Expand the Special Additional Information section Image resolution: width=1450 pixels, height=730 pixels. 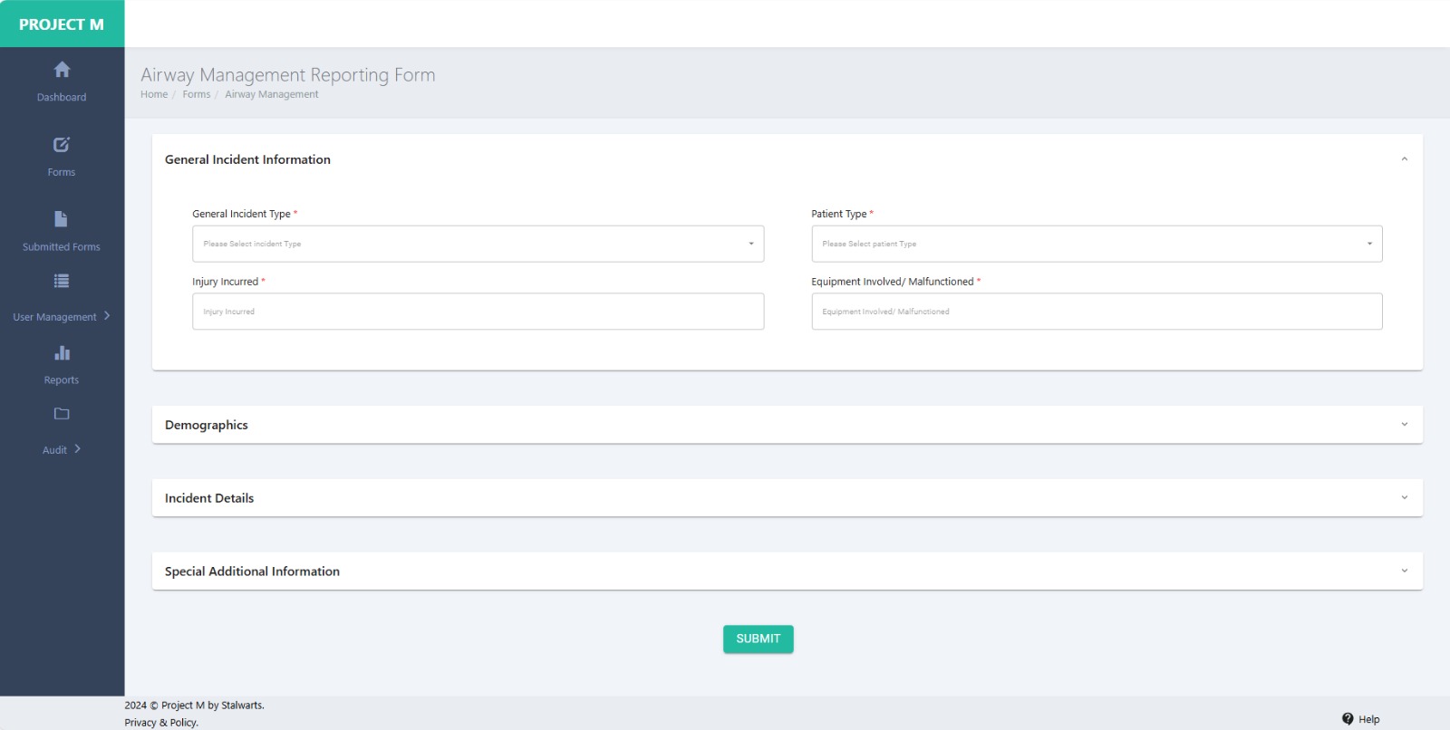[1404, 572]
